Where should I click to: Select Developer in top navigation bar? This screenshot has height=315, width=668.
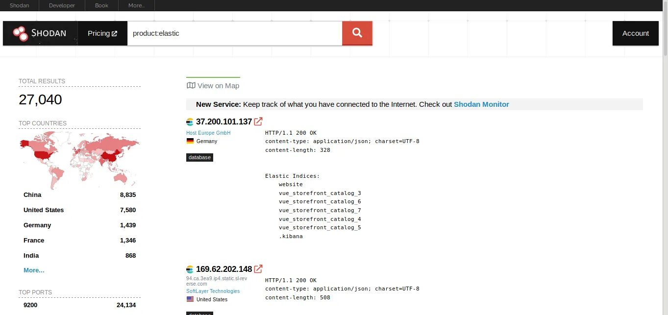(62, 5)
